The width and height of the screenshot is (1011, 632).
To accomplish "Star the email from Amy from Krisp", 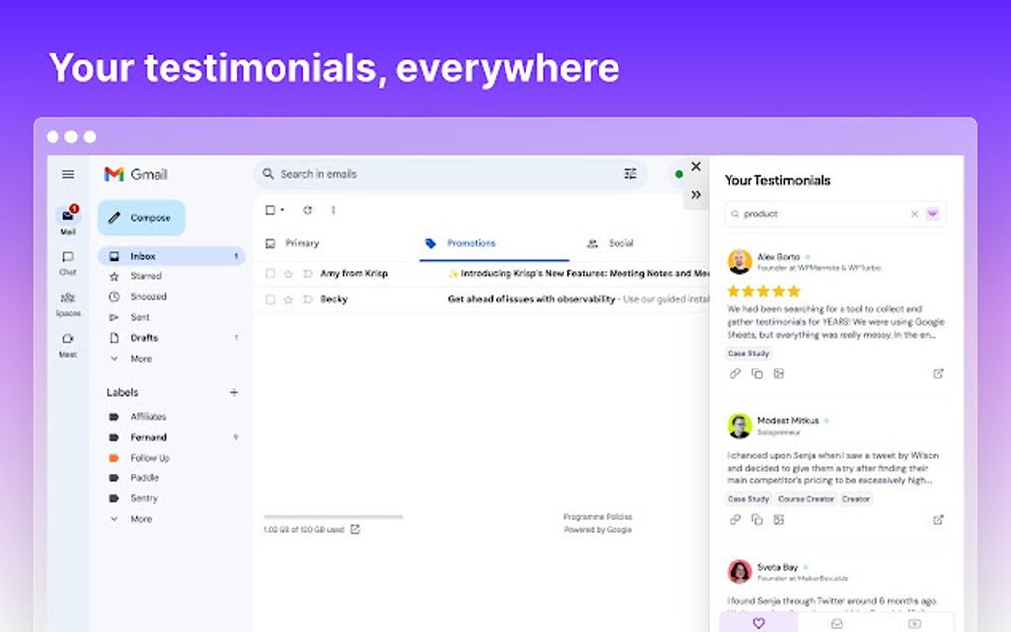I will [x=287, y=273].
